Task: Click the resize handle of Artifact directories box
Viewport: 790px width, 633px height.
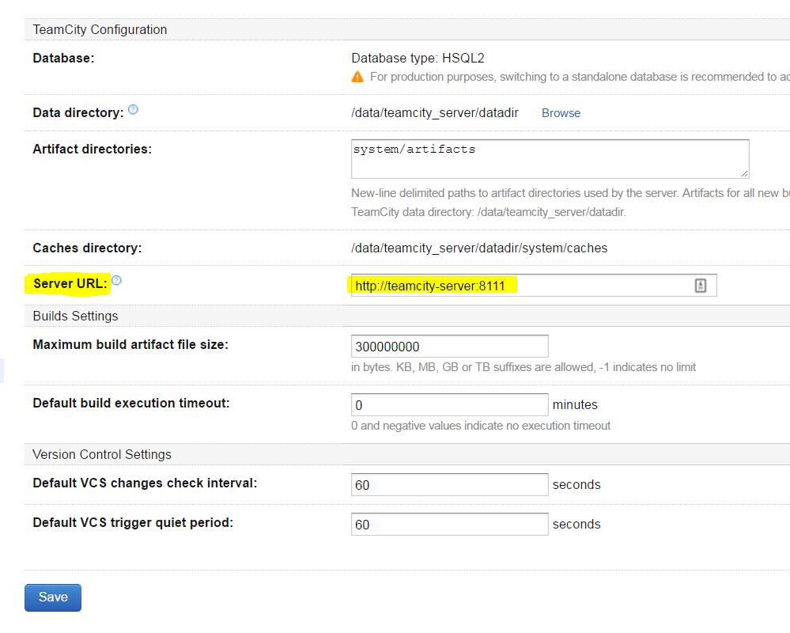Action: click(744, 173)
